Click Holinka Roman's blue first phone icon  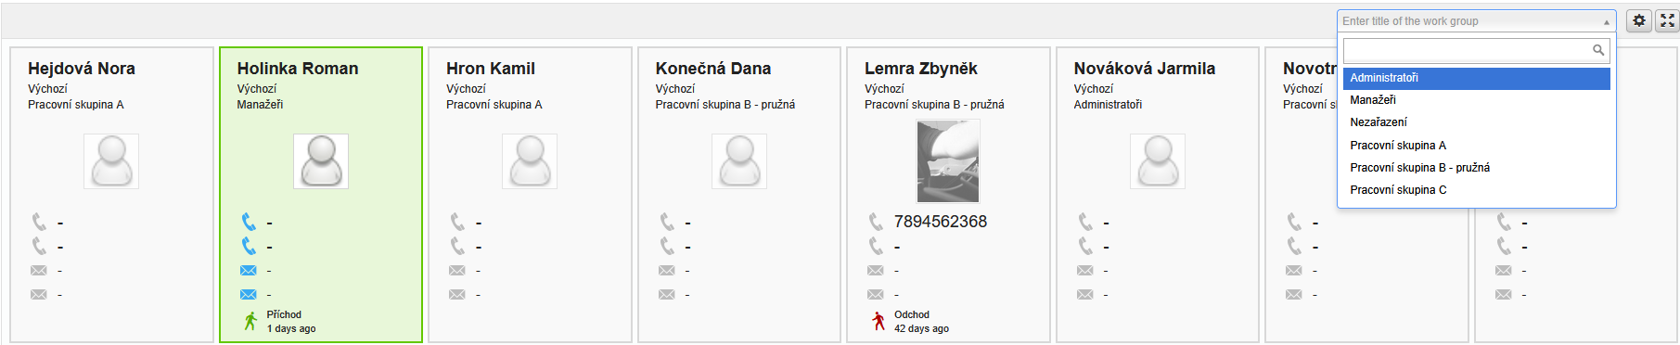tap(249, 222)
